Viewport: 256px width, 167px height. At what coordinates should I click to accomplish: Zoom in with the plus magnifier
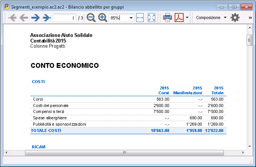(x=102, y=18)
